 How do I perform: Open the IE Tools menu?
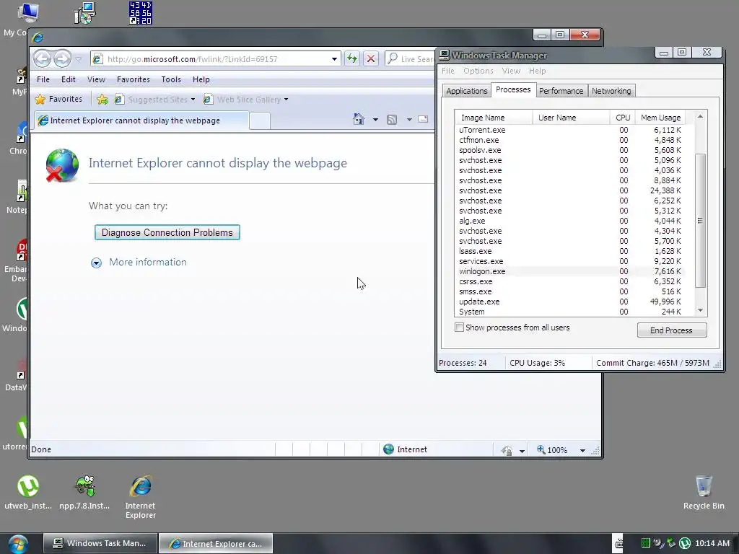pyautogui.click(x=171, y=79)
